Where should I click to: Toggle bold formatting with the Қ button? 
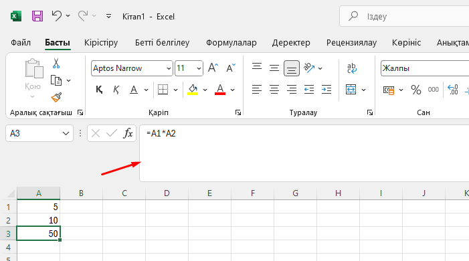point(99,90)
